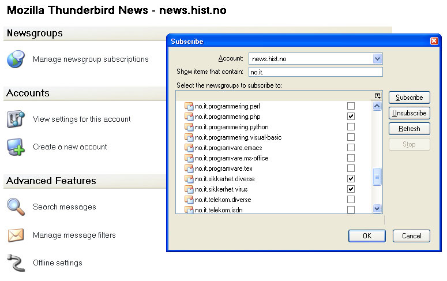This screenshot has height=281, width=447.
Task: Click the Refresh button
Action: coord(409,129)
